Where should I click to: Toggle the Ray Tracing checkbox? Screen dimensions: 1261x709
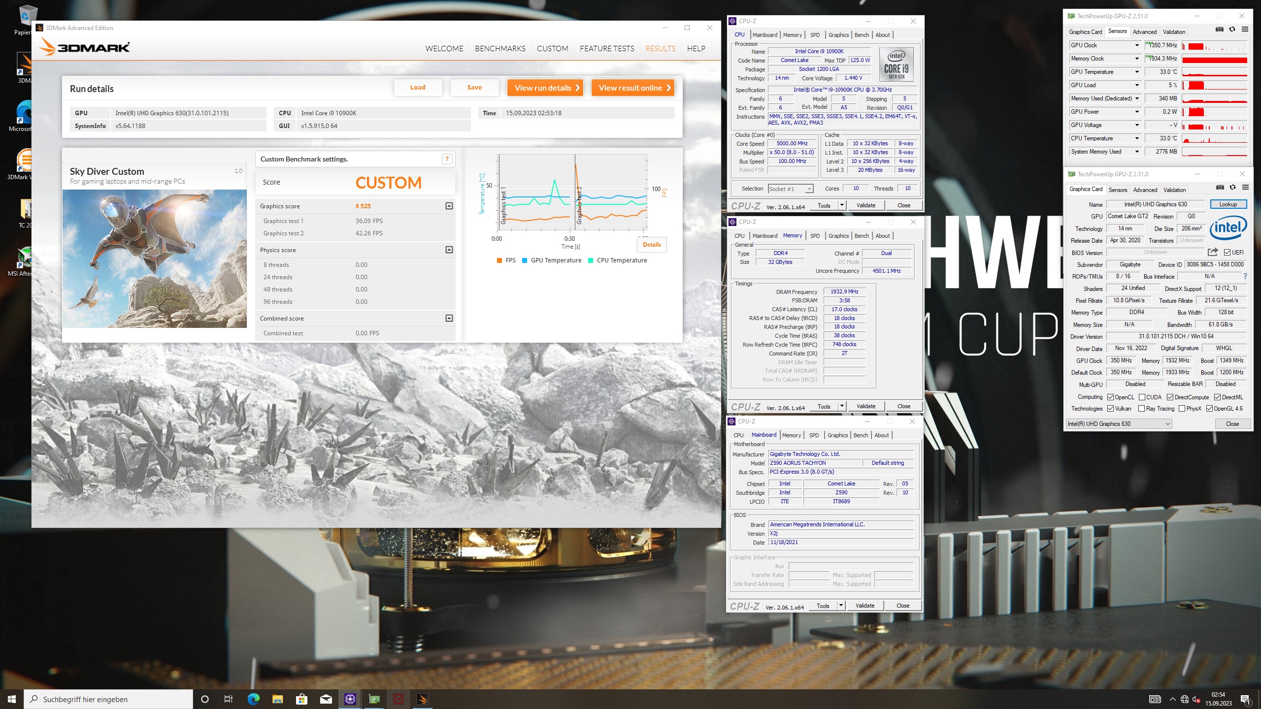pyautogui.click(x=1141, y=409)
